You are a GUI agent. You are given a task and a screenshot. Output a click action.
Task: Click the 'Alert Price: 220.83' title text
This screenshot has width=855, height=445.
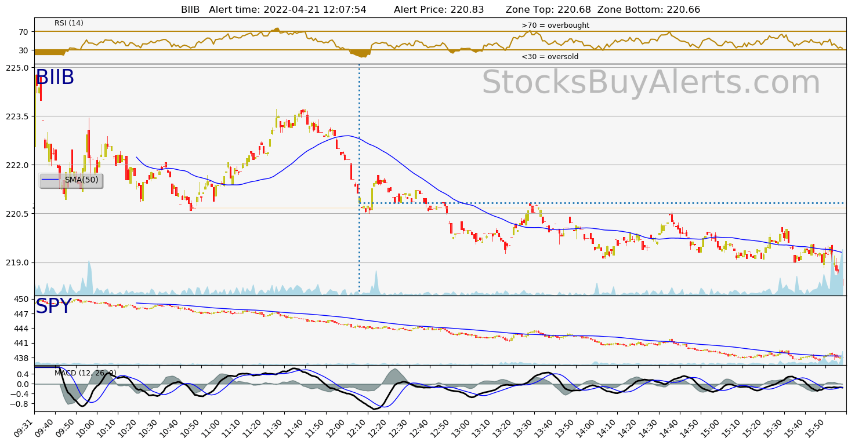(x=439, y=9)
